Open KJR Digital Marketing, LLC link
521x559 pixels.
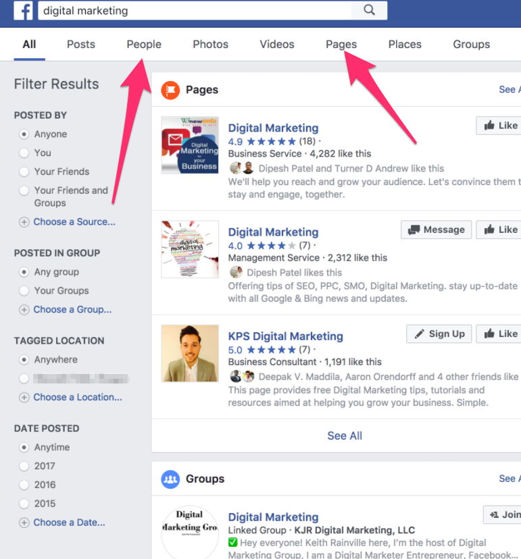(x=354, y=530)
